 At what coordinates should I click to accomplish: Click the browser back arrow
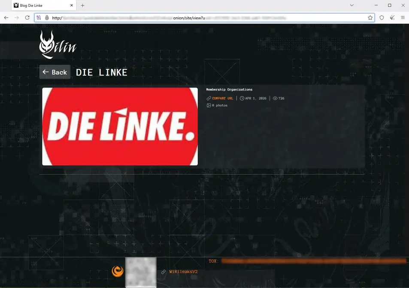6,18
